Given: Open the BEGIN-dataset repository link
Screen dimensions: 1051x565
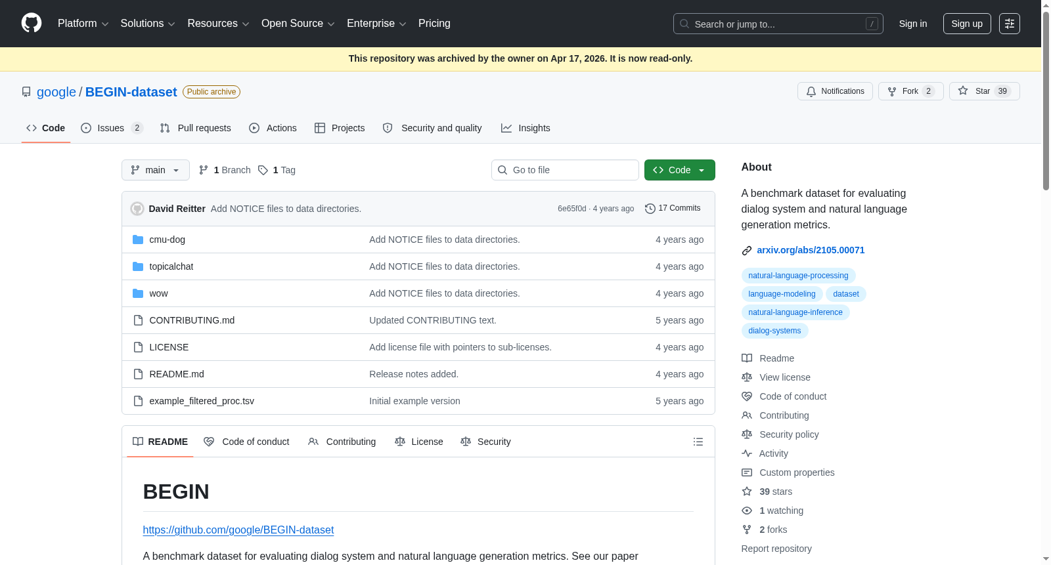Looking at the screenshot, I should [x=131, y=92].
